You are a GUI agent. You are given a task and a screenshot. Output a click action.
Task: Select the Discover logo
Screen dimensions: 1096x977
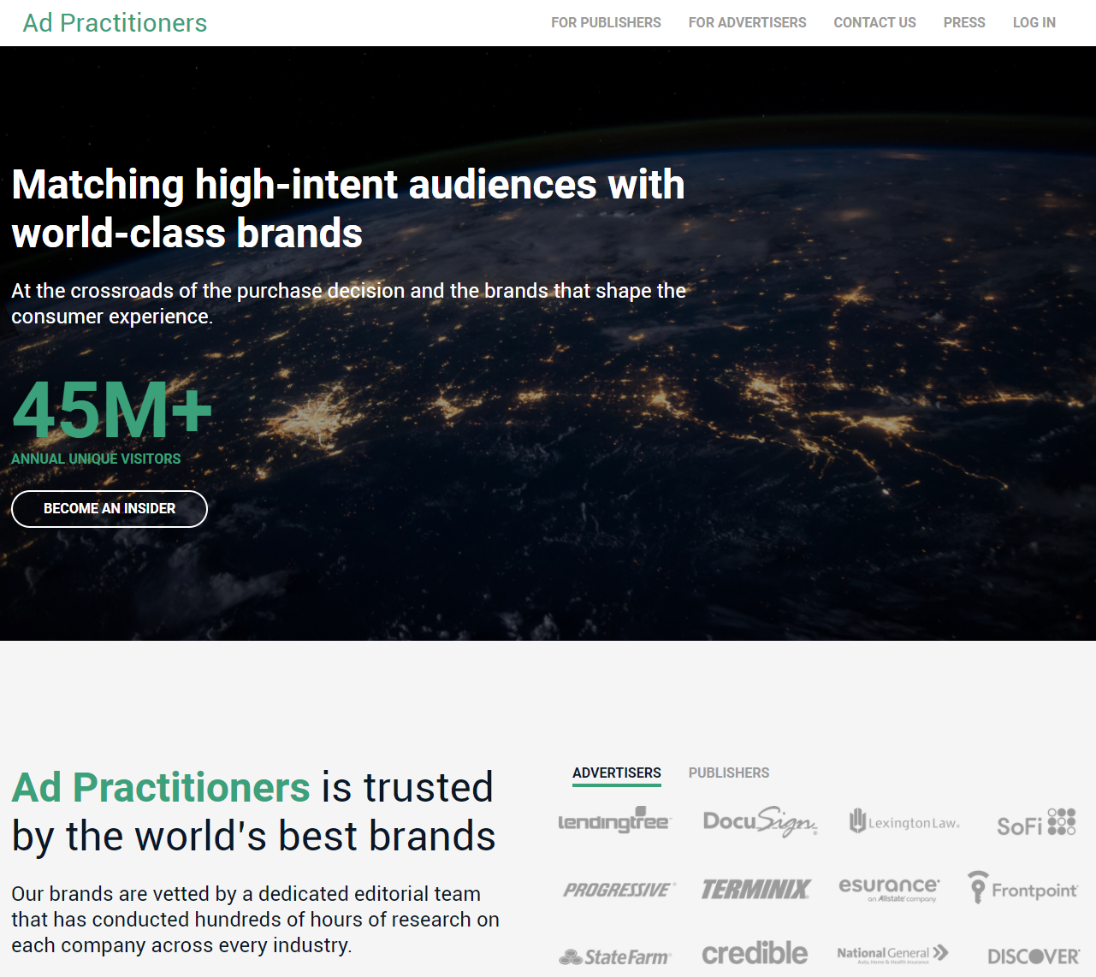click(x=1034, y=956)
